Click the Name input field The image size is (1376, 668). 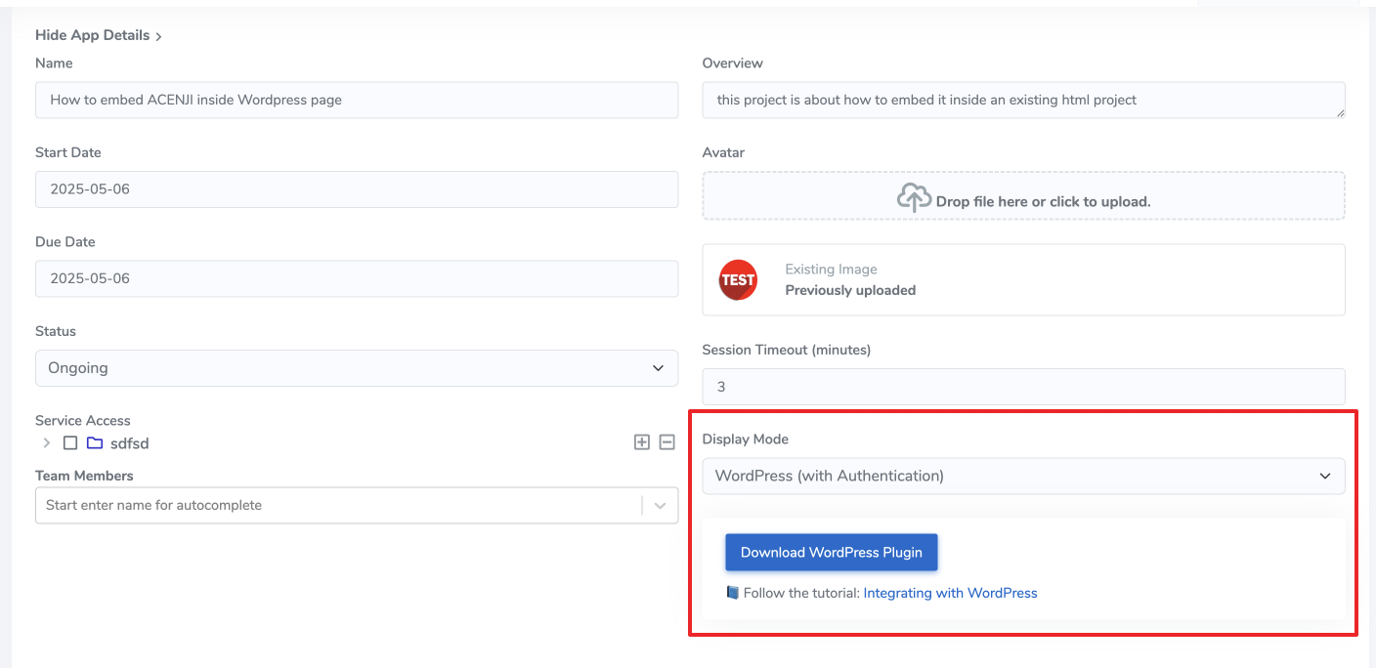tap(356, 100)
